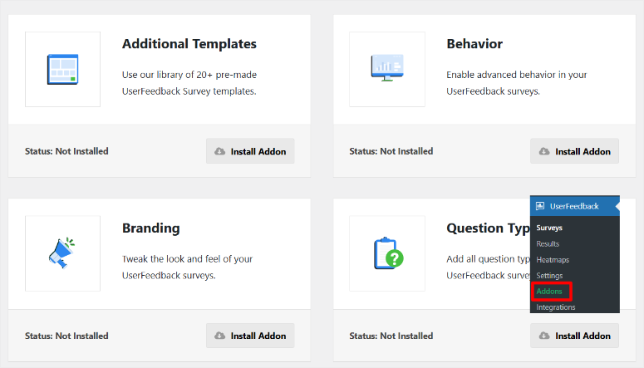Click the Branding addon status text

(66, 336)
